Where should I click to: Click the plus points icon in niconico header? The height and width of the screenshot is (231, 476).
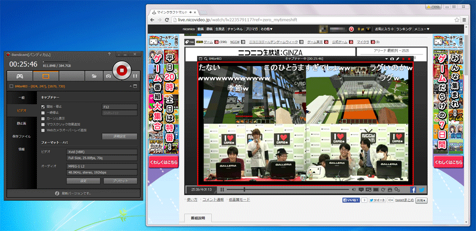click(369, 29)
